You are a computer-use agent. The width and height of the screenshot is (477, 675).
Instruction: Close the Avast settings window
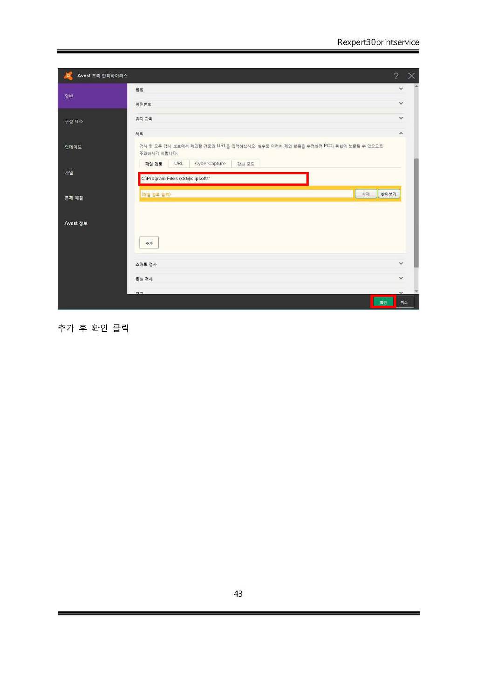[x=411, y=76]
